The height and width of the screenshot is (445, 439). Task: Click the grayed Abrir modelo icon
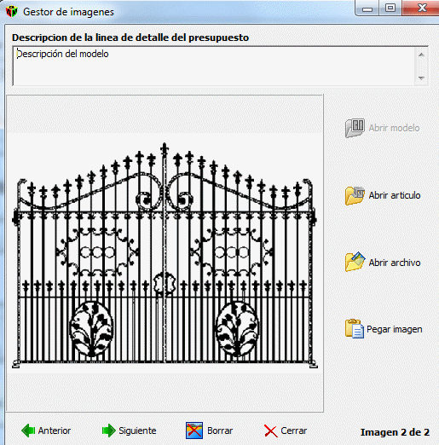coord(355,128)
